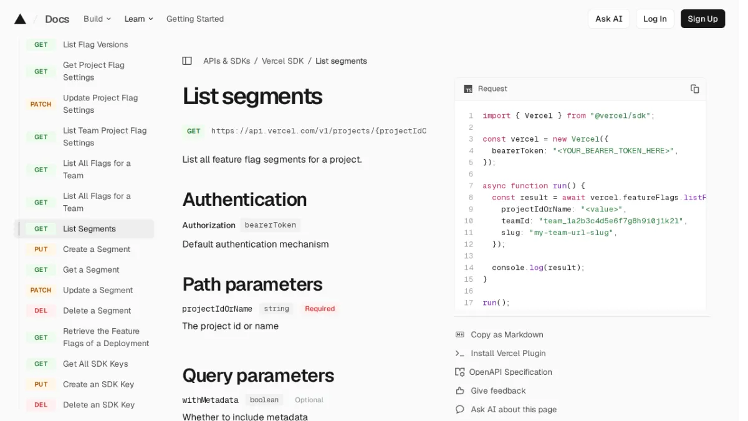Open the Vercel SDK breadcrumb
748x421 pixels.
[x=283, y=61]
